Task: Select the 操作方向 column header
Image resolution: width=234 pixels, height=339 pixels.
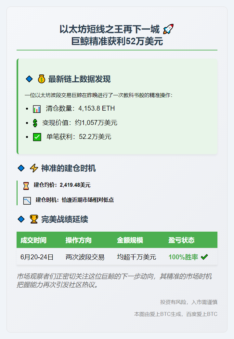Action: 79,240
